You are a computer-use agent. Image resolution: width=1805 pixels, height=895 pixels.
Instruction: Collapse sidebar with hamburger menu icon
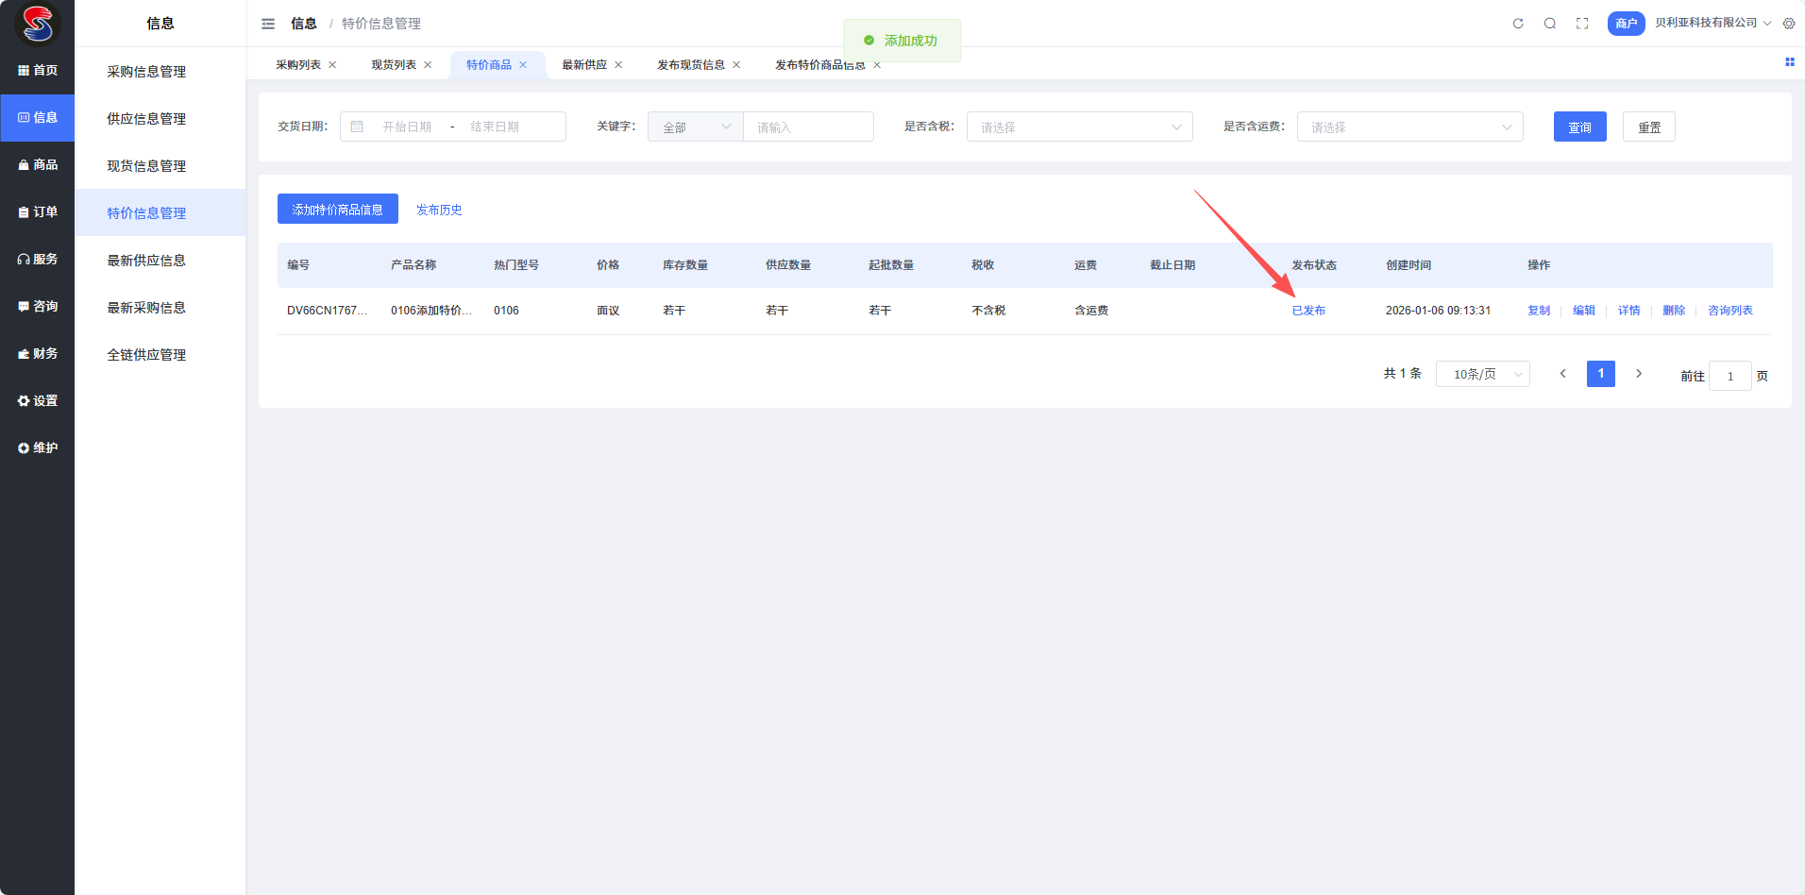pyautogui.click(x=268, y=24)
